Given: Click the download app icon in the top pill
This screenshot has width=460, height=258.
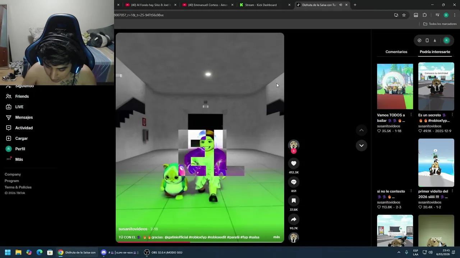Looking at the screenshot, I should point(434,40).
